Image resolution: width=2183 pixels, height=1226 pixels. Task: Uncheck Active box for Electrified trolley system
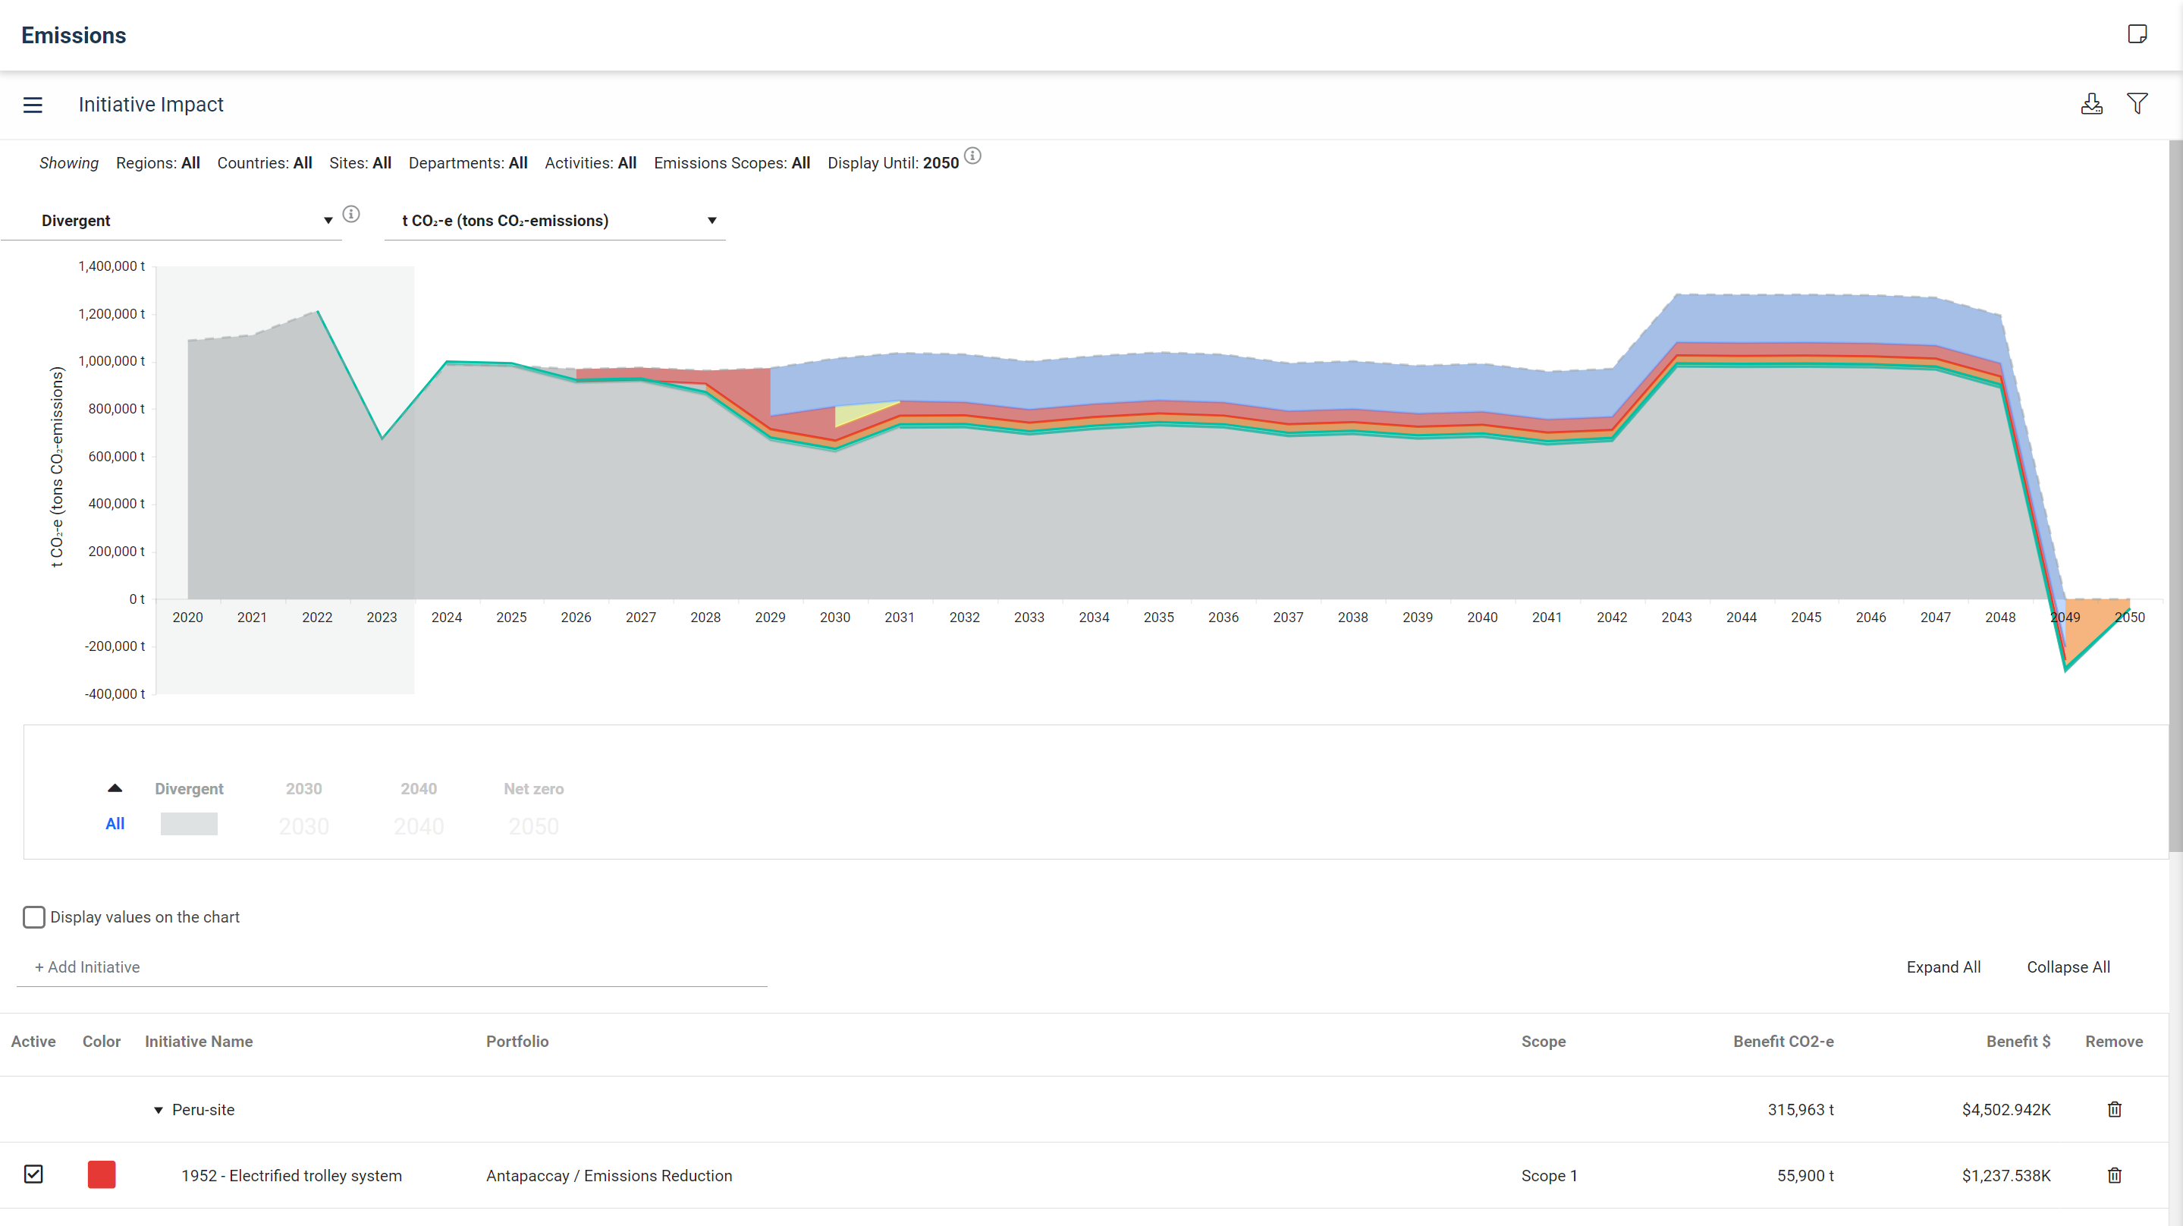(34, 1175)
